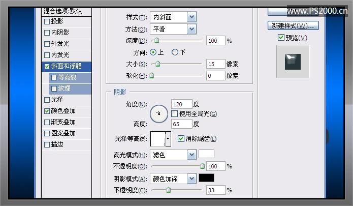Open the 方法 technique dropdown 平滑

(x=173, y=29)
